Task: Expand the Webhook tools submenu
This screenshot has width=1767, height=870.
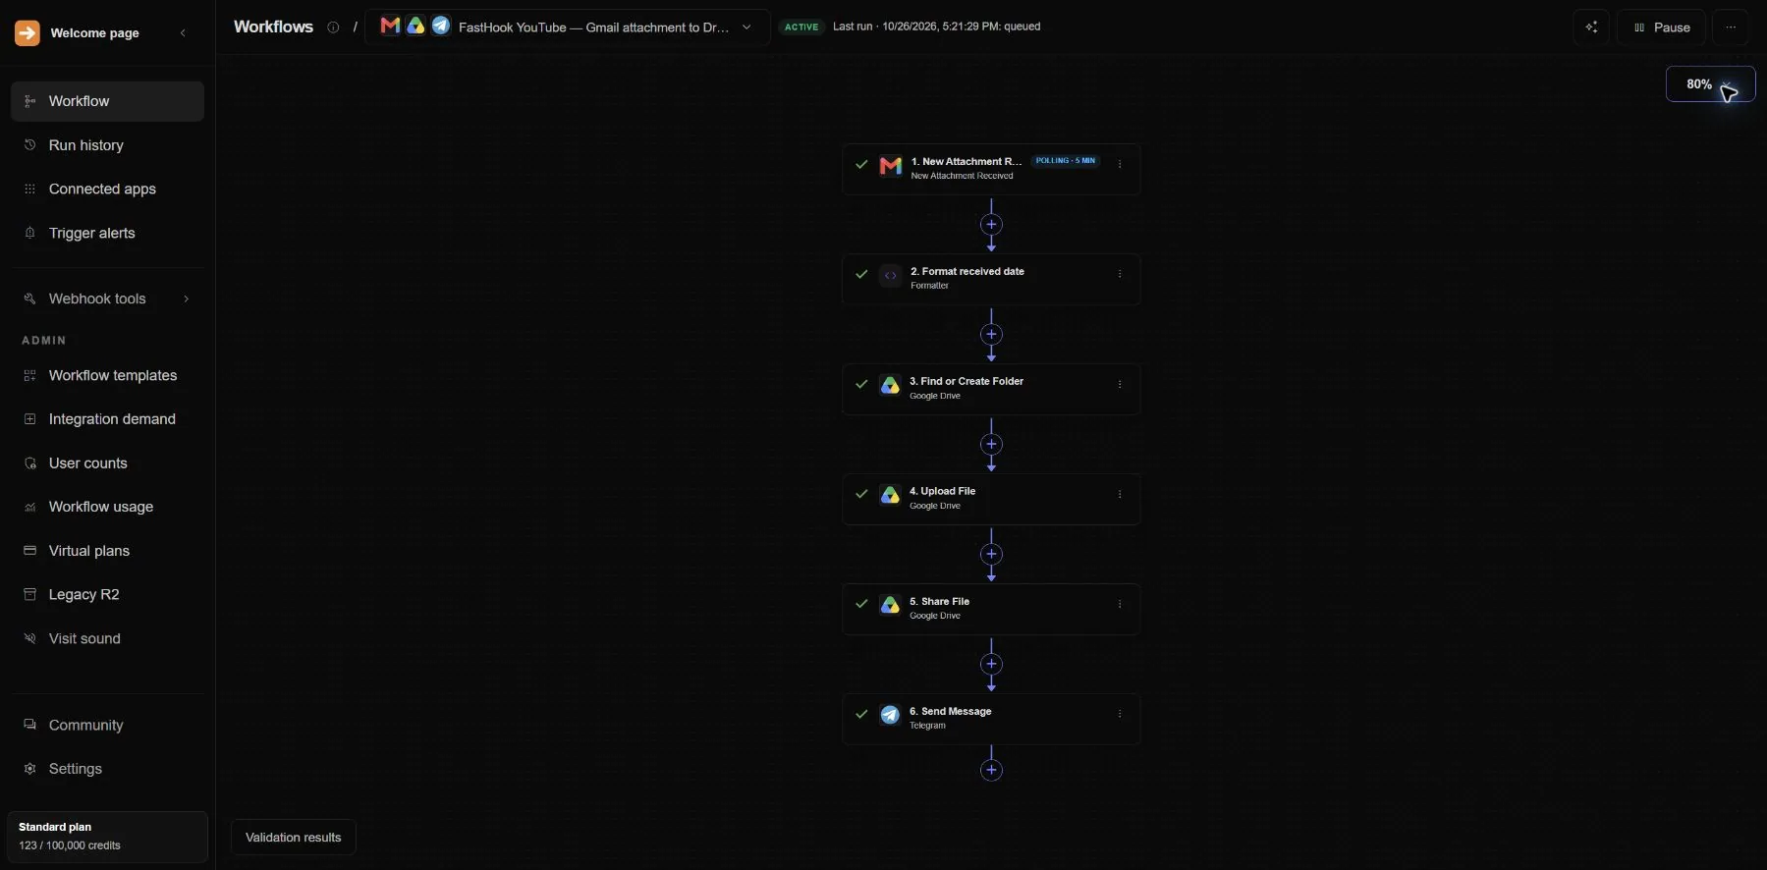Action: point(107,299)
